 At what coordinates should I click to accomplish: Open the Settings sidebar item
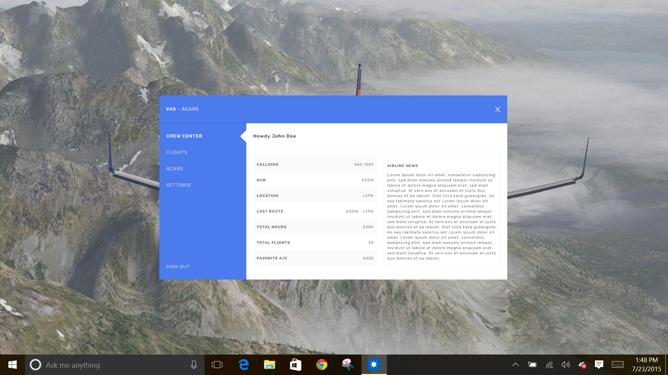coord(178,185)
